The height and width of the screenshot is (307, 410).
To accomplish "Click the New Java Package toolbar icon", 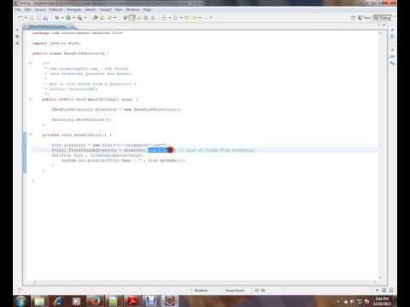I will pos(96,18).
